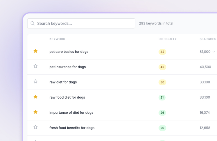Unfavorite 'importance of diet for dogs' star
Screen dimensions: 217x141
tap(35, 112)
